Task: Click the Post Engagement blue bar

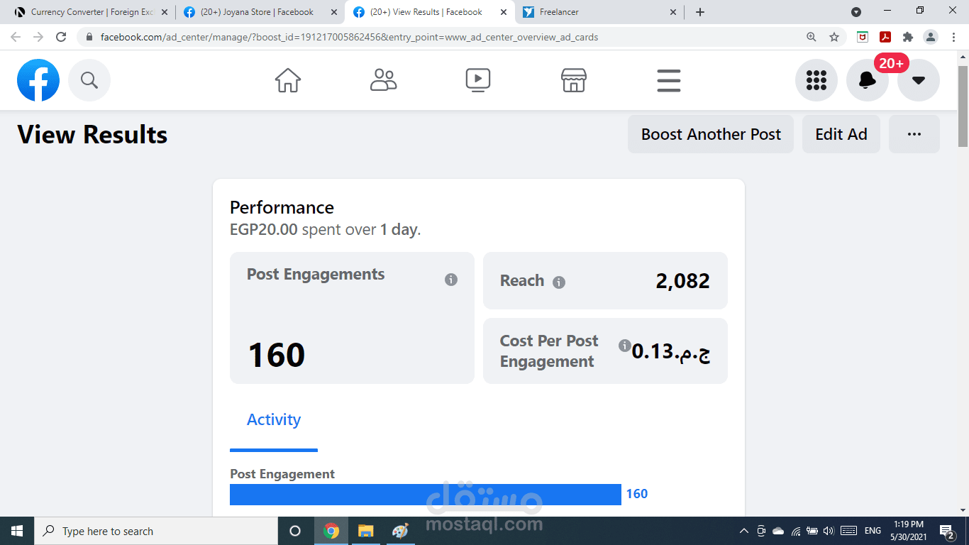Action: pyautogui.click(x=426, y=495)
